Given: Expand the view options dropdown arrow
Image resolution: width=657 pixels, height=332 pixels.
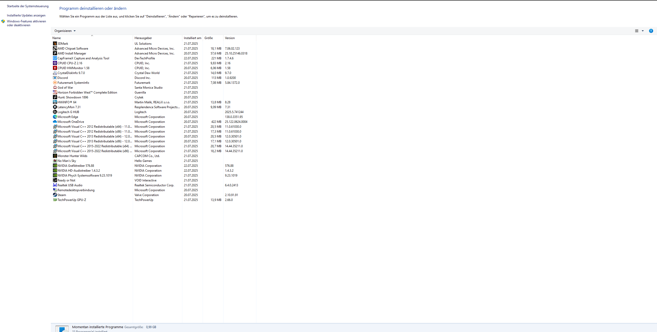Looking at the screenshot, I should pyautogui.click(x=643, y=31).
